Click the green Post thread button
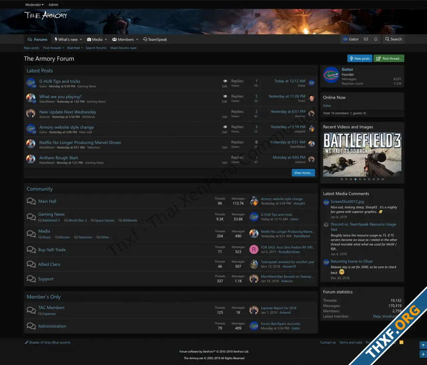Viewport: 427px width, 365px height. click(x=389, y=58)
